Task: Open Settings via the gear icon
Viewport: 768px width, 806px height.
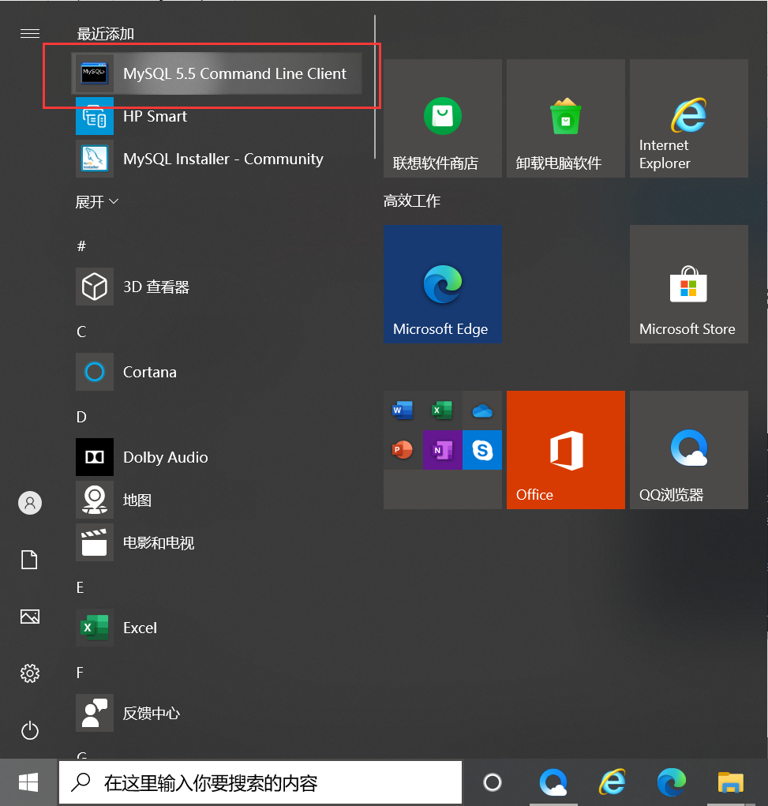Action: [x=30, y=673]
